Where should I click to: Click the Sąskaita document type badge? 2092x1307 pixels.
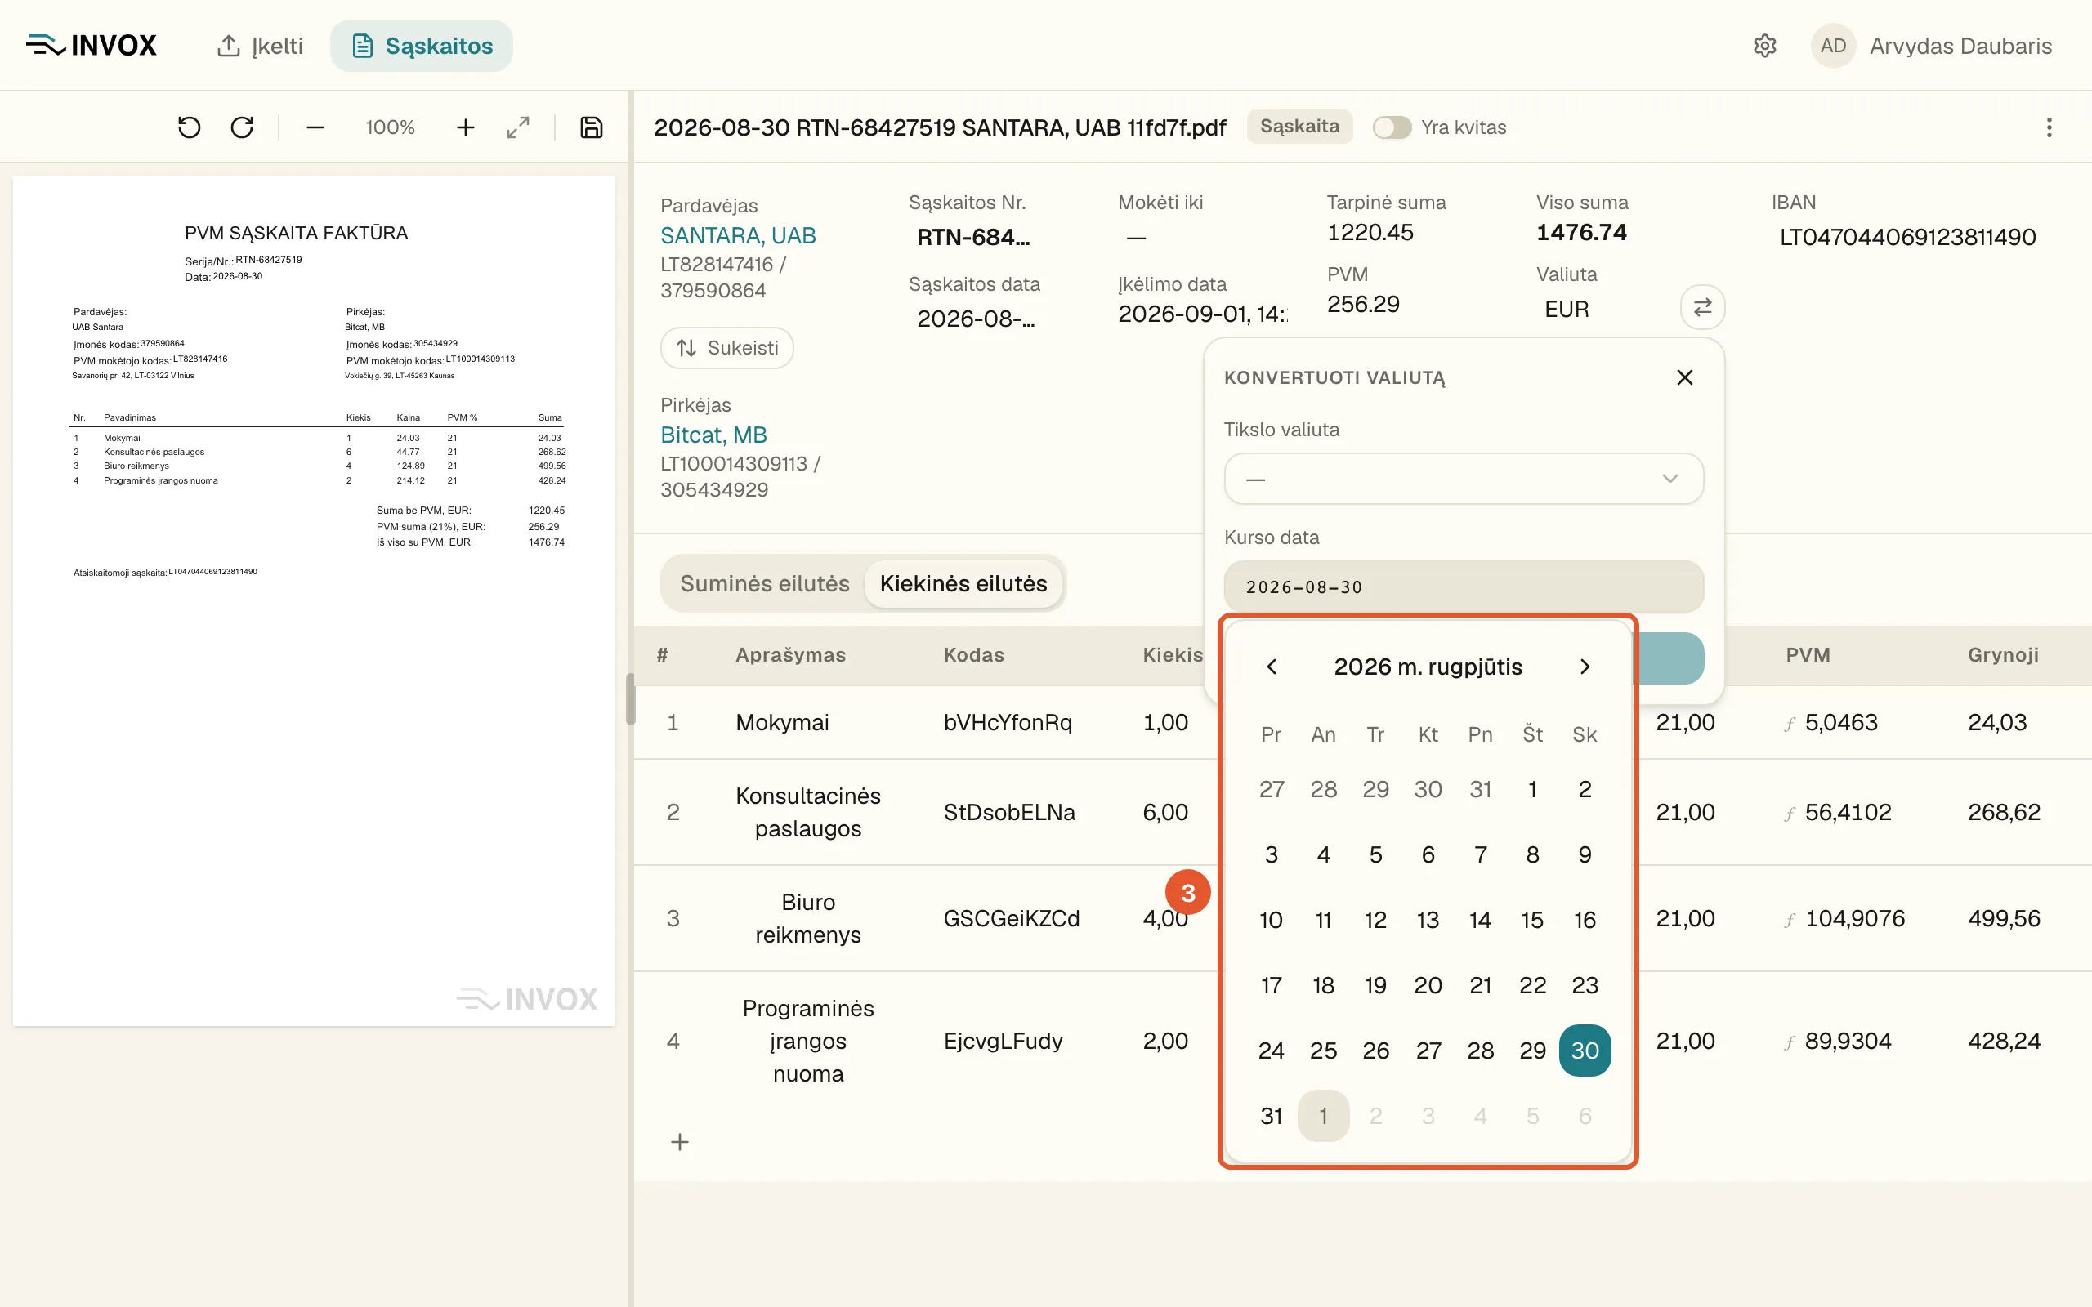[x=1299, y=126]
